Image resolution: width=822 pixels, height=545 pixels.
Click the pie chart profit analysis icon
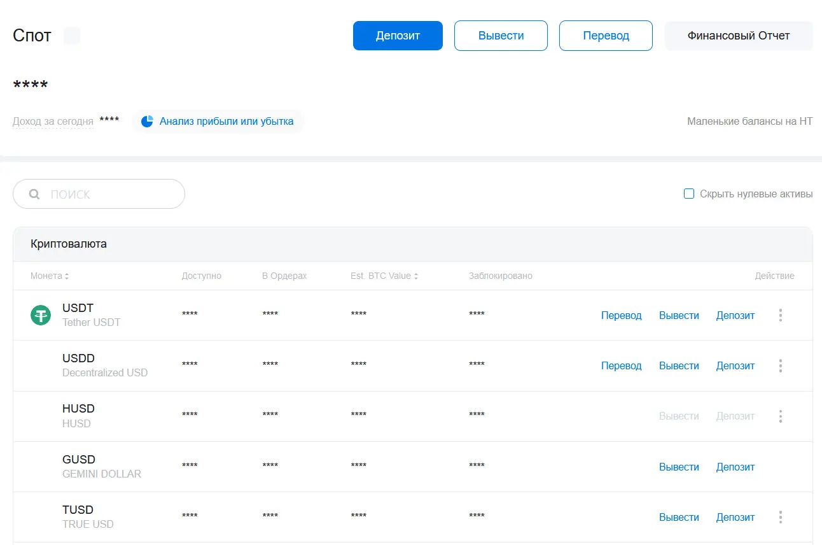[x=147, y=121]
